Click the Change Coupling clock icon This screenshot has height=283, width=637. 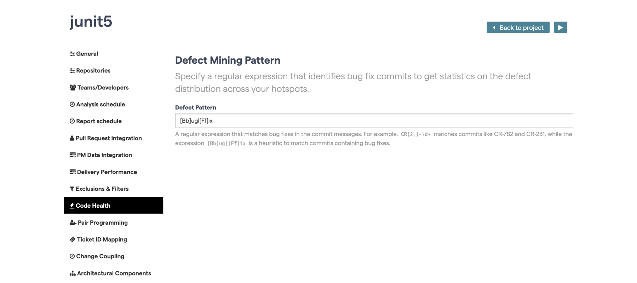pyautogui.click(x=72, y=256)
